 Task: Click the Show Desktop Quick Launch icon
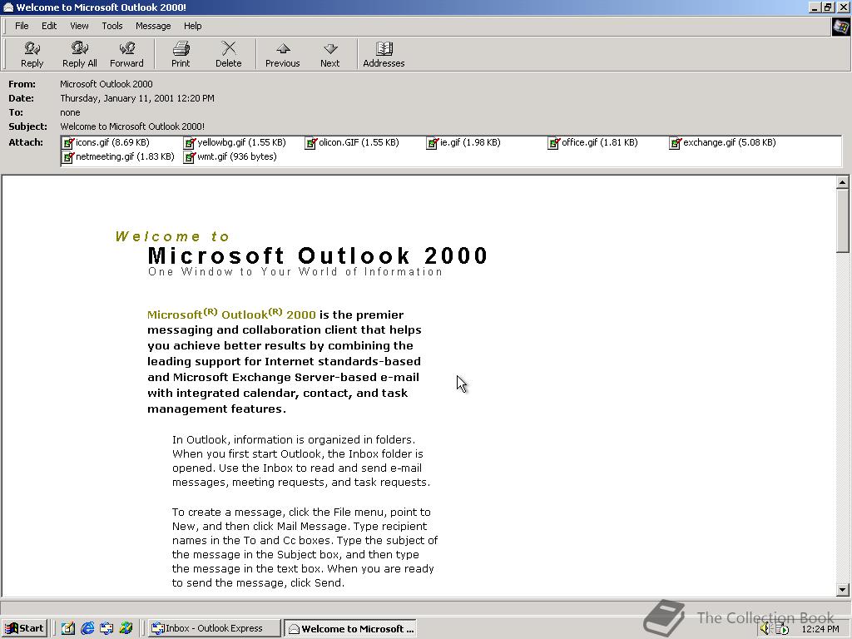(x=68, y=628)
